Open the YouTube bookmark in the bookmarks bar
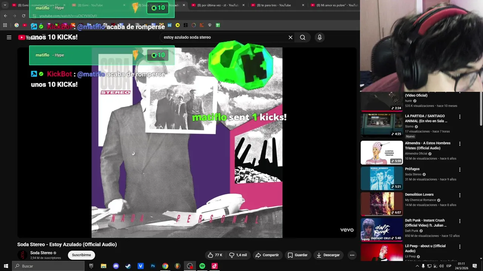Viewport: 483px width, 271px height. [x=25, y=25]
